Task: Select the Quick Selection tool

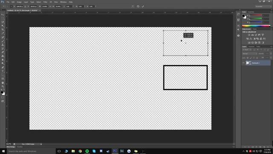Action: point(3,26)
